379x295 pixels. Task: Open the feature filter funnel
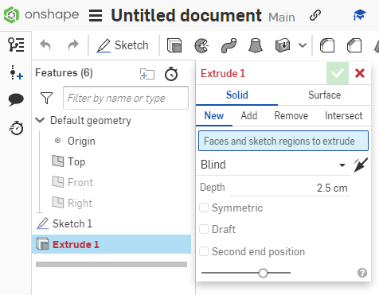[46, 98]
